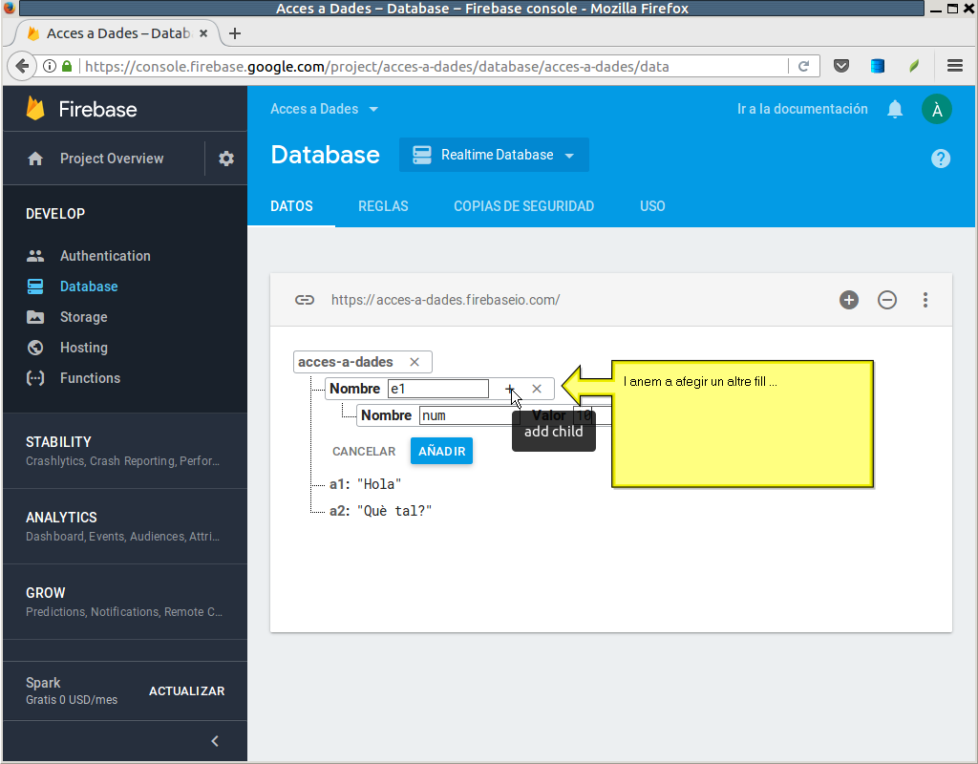
Task: Click the Authentication people icon
Action: 35,256
